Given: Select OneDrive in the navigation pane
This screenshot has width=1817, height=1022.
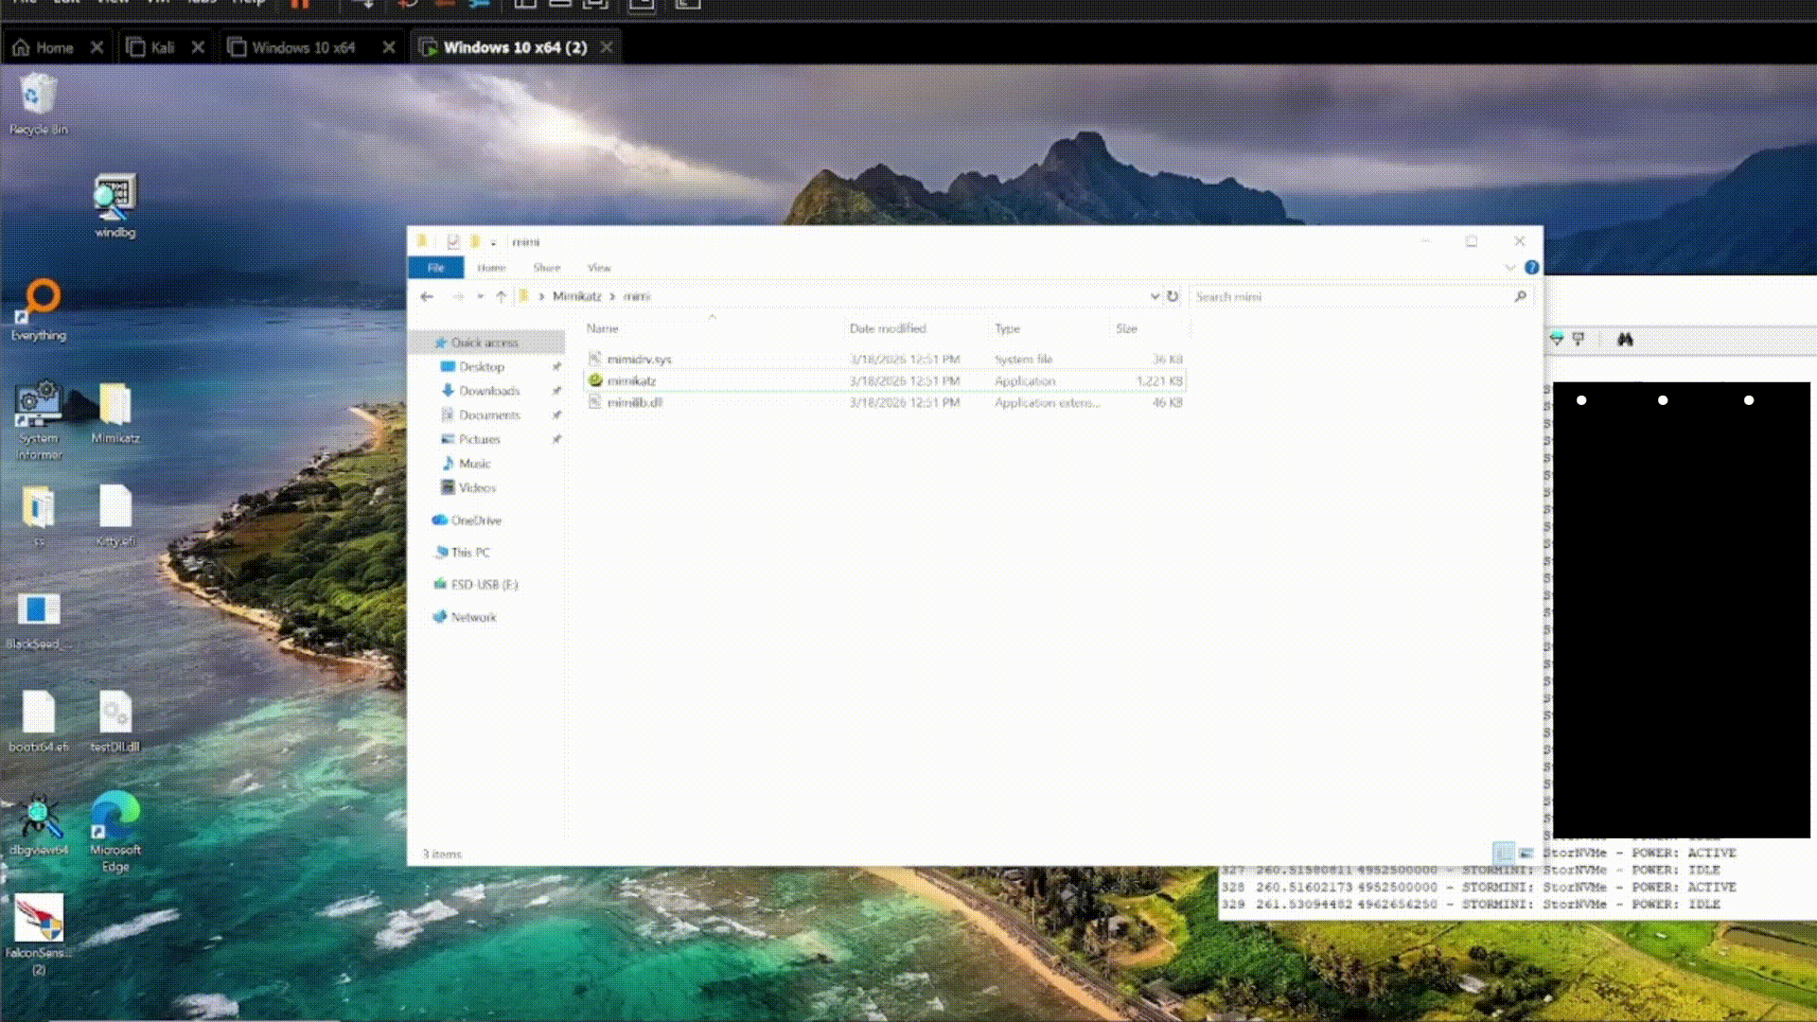Looking at the screenshot, I should coord(476,520).
